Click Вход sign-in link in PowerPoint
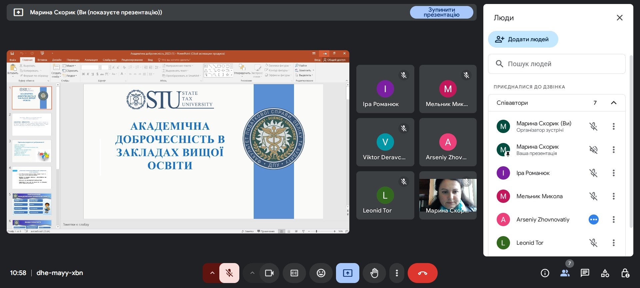The height and width of the screenshot is (288, 640). 317,60
